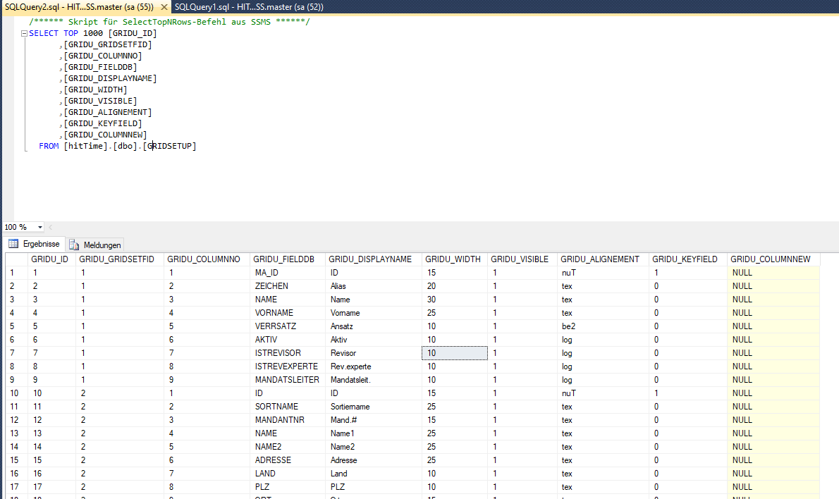
Task: Collapse the SELECT statement outline box
Action: click(24, 34)
